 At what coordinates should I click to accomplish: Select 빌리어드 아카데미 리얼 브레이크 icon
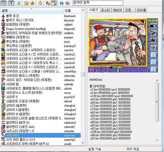[3, 33]
